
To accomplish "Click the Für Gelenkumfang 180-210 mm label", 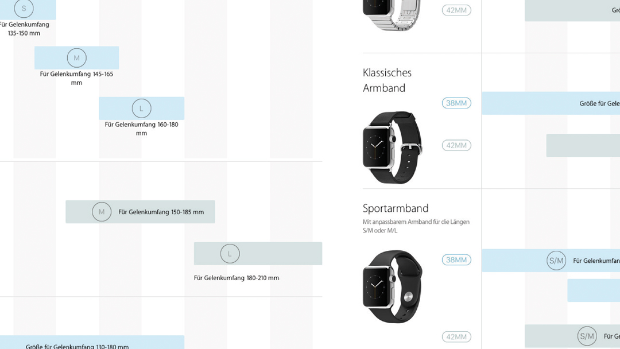I will [x=237, y=278].
